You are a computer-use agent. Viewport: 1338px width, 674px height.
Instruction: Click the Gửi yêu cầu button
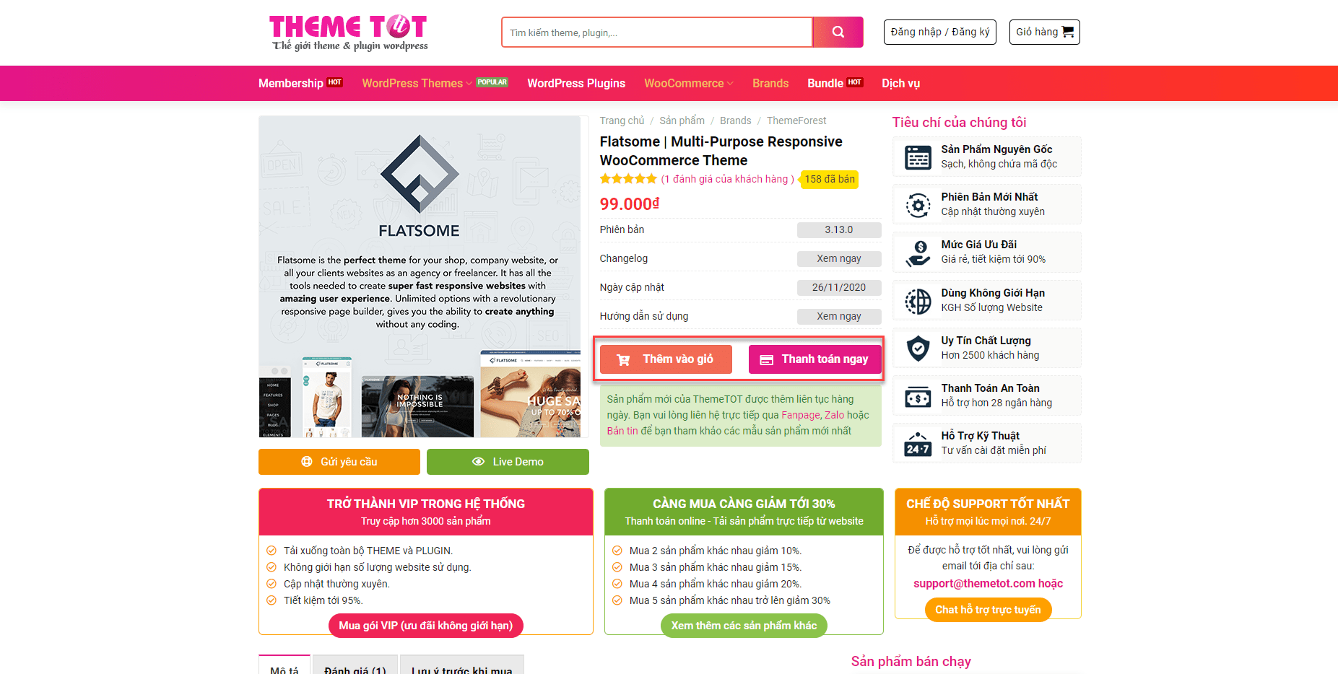pyautogui.click(x=339, y=462)
